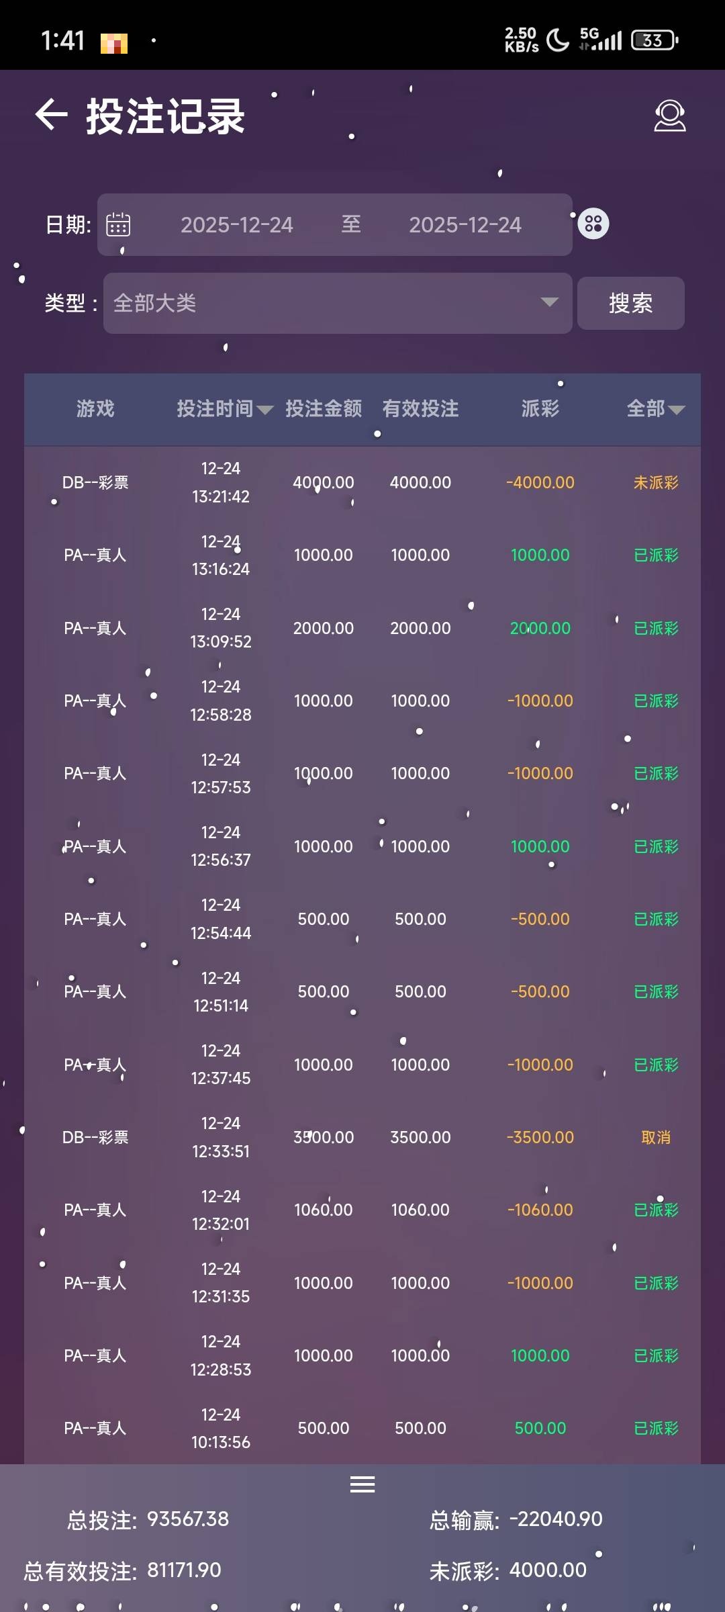Select the start date 2025-12-24 field
The image size is (725, 1612).
[236, 224]
